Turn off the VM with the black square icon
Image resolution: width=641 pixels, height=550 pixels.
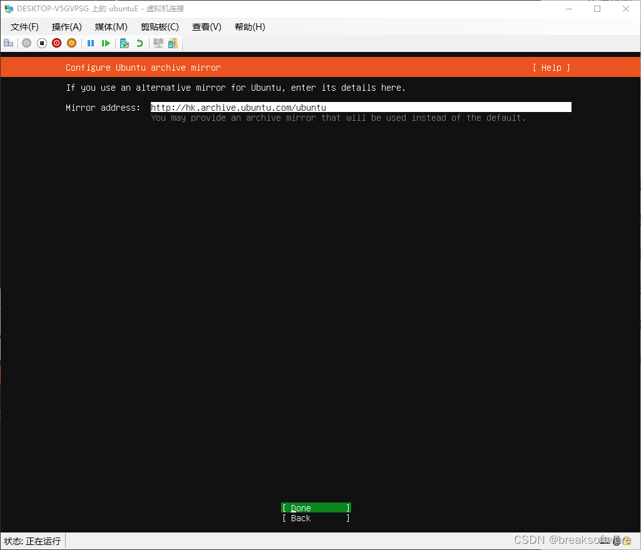pyautogui.click(x=42, y=43)
